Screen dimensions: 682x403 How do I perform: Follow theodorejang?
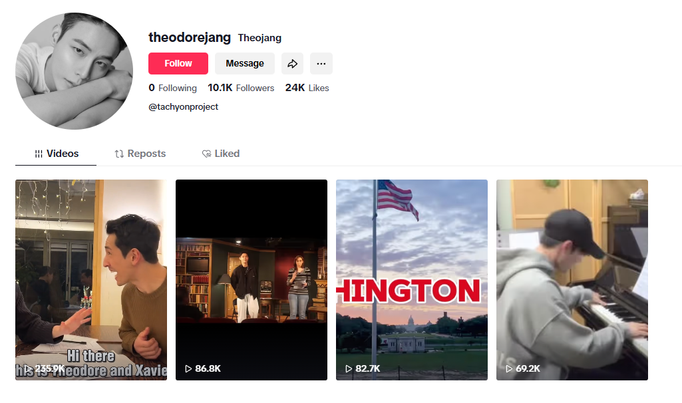(178, 63)
